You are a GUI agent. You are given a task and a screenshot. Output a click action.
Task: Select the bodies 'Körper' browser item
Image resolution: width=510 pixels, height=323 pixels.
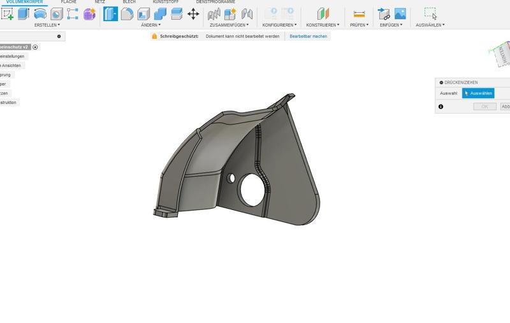pos(3,84)
